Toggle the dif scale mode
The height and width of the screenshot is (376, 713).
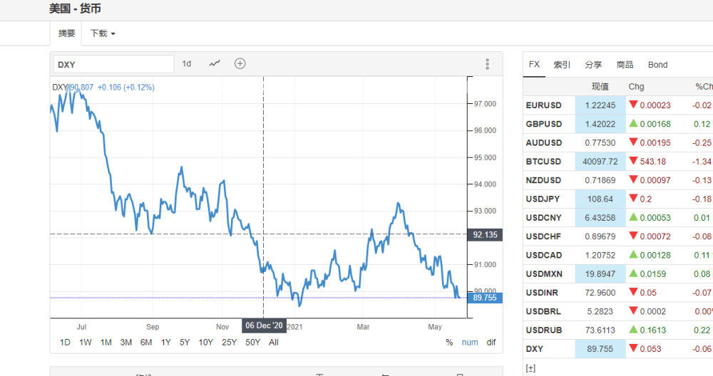point(491,343)
